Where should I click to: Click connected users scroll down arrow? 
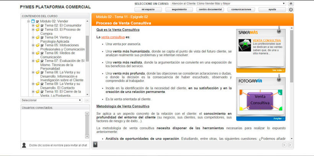pos(87,136)
